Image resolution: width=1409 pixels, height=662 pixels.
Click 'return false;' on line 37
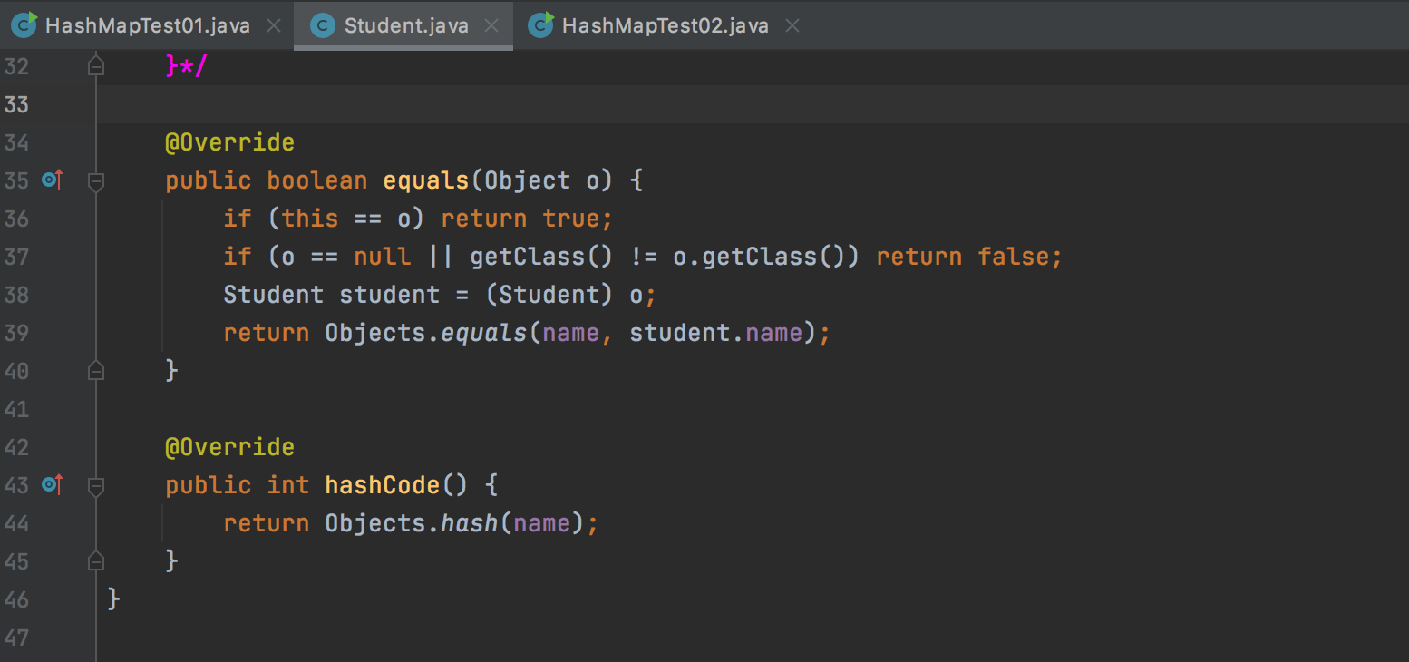[970, 257]
